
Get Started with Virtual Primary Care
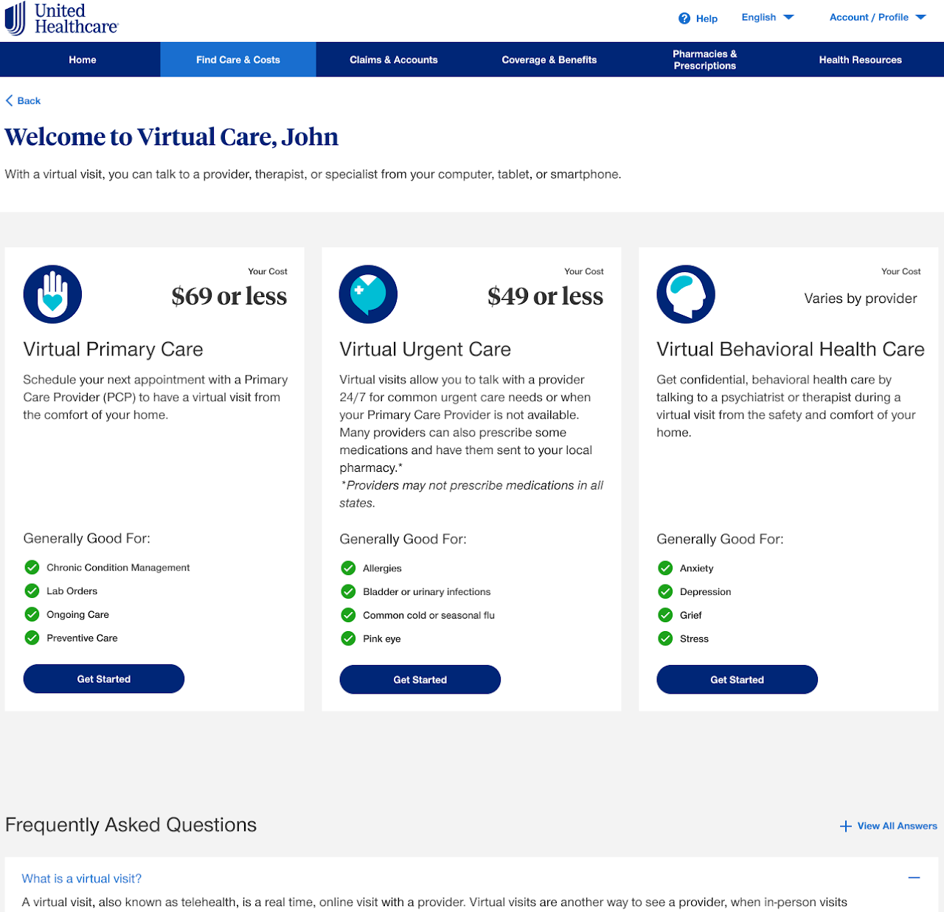pyautogui.click(x=104, y=679)
